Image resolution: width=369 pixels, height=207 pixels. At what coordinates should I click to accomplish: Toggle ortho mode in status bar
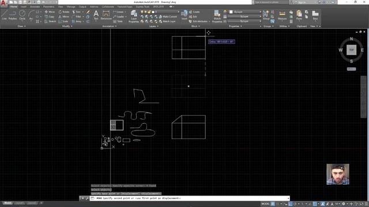(291, 204)
